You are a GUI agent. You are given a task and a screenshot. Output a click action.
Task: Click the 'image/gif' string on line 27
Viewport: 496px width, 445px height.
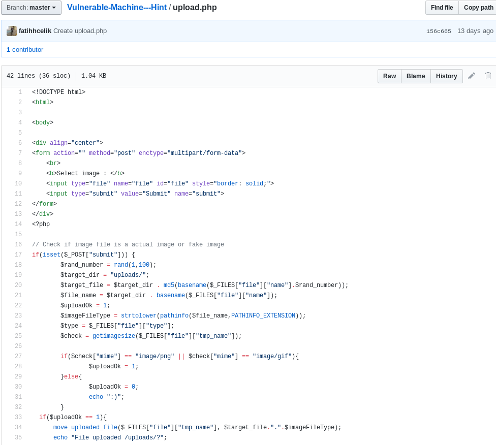(x=272, y=356)
